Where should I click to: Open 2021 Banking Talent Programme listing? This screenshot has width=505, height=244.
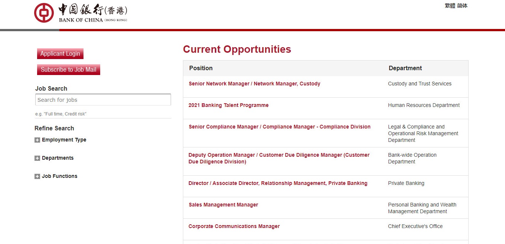[x=228, y=105]
